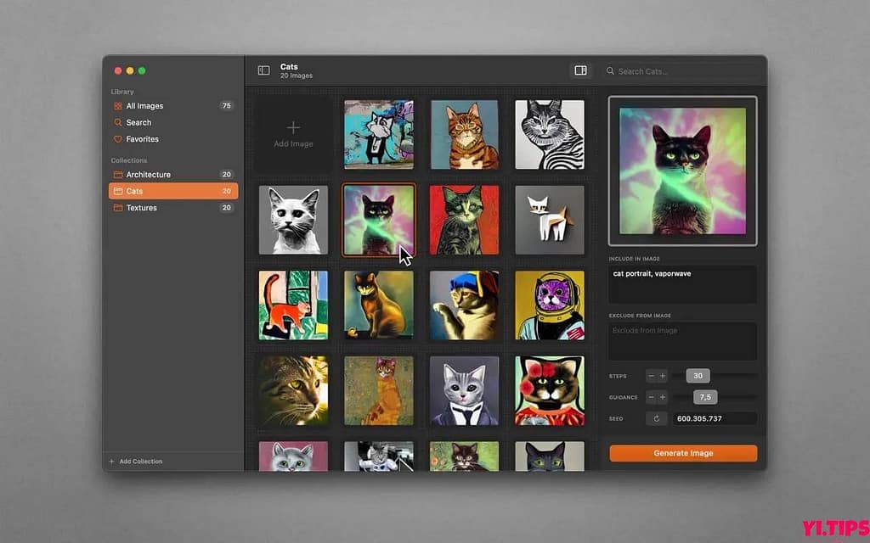Click Generate Image
The height and width of the screenshot is (543, 870).
point(682,452)
